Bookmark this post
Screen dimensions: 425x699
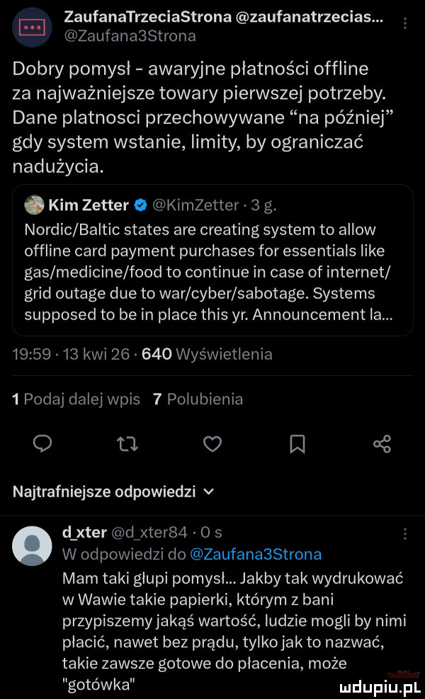coord(297,445)
